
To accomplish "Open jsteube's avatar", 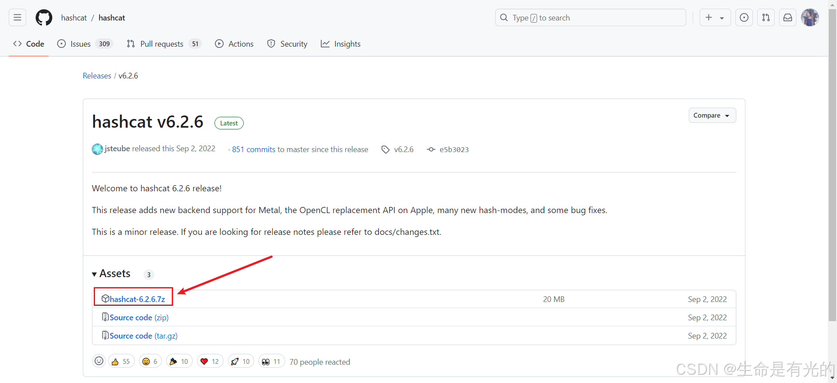I will click(x=97, y=149).
